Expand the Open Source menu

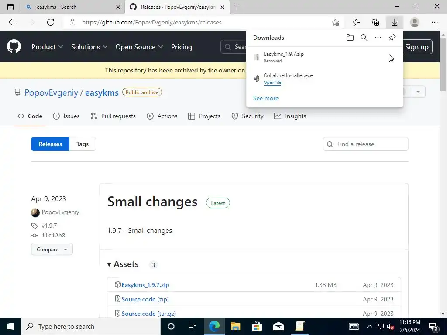(139, 47)
